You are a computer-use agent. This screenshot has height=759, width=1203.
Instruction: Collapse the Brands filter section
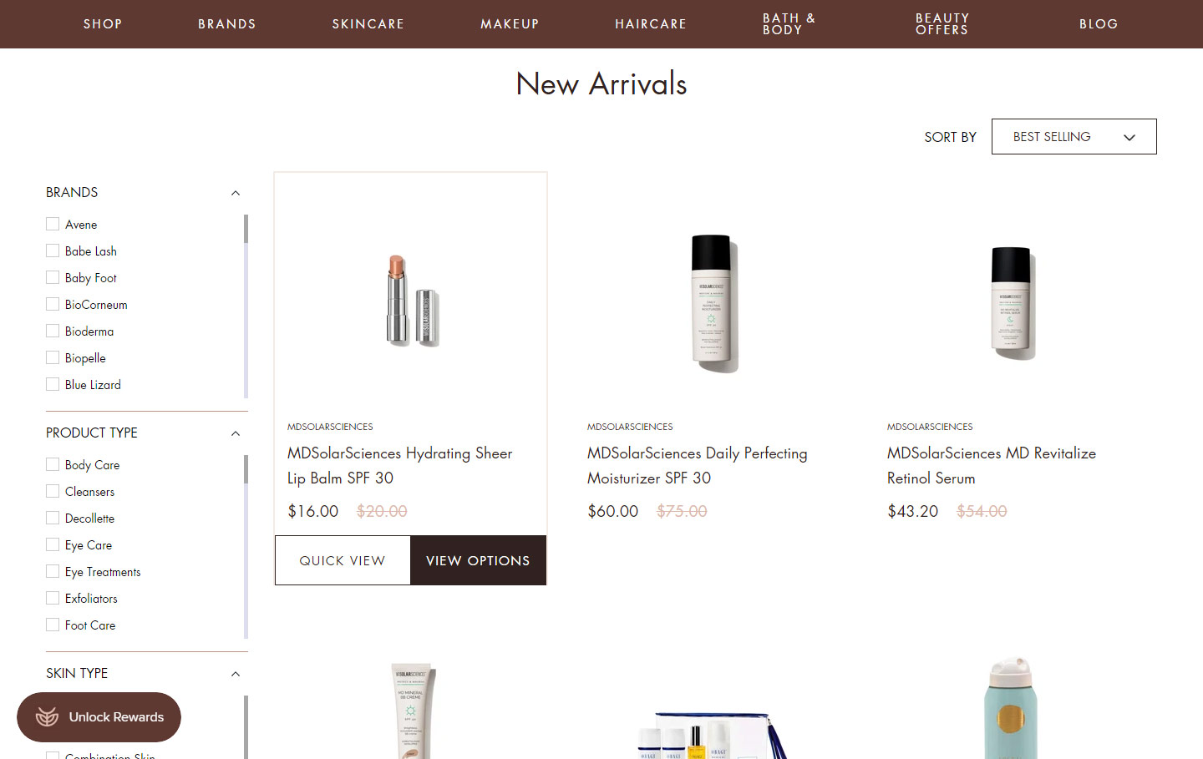click(x=236, y=193)
